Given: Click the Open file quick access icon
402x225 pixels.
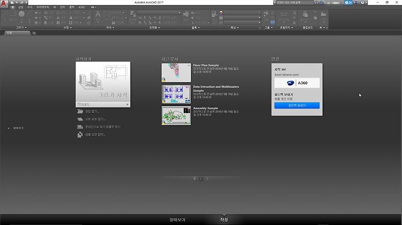Looking at the screenshot, I should [17, 2].
